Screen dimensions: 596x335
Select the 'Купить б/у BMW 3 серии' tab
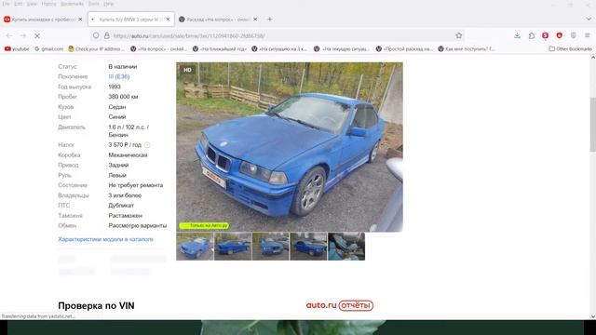pos(131,20)
